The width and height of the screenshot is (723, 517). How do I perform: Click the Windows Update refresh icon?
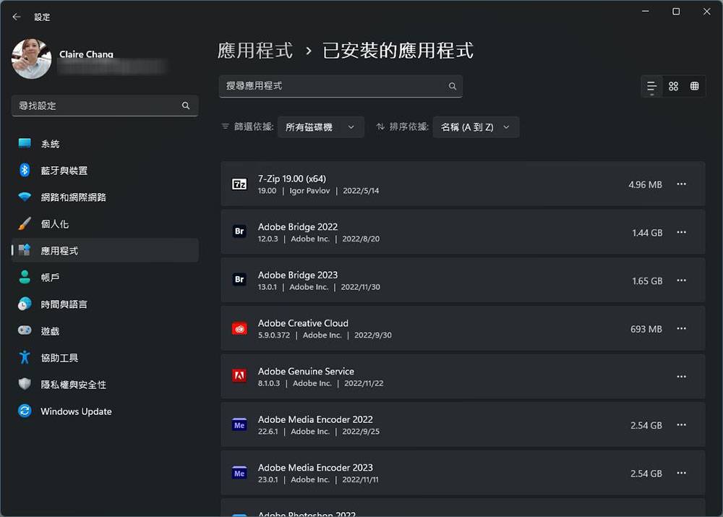click(x=23, y=411)
